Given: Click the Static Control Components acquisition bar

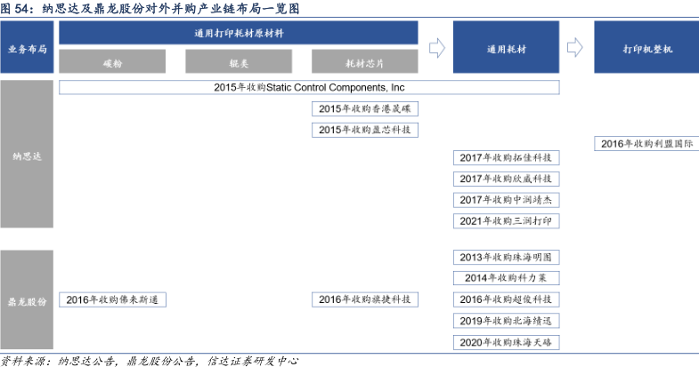Looking at the screenshot, I should (309, 88).
